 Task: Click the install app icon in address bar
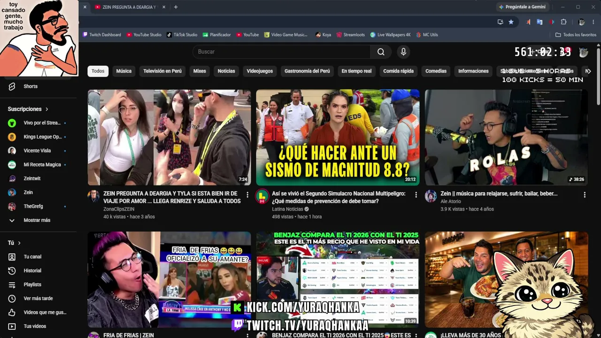500,22
